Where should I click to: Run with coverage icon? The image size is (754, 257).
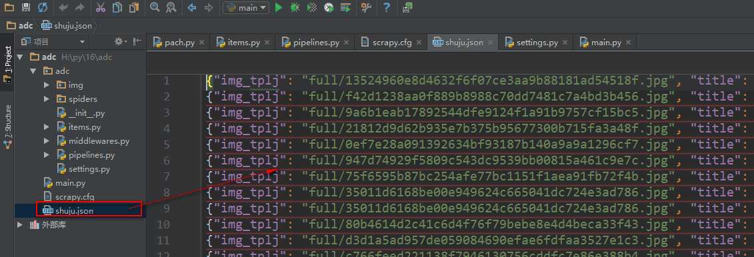311,7
